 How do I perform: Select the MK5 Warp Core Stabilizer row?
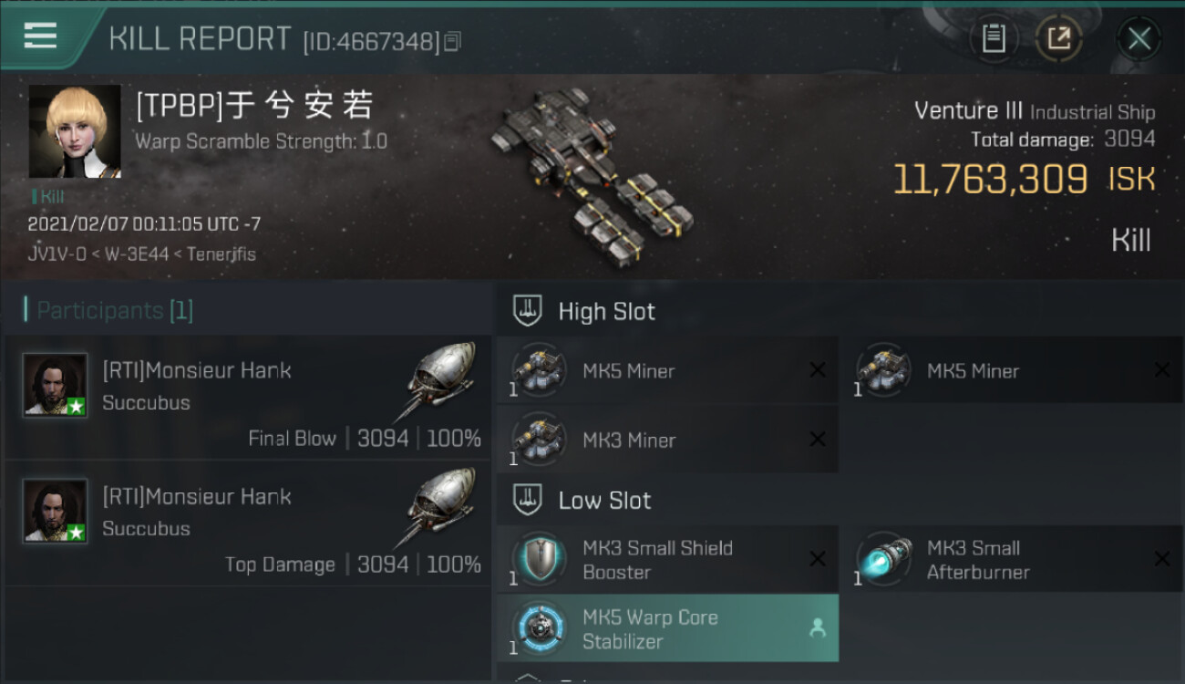pos(667,628)
